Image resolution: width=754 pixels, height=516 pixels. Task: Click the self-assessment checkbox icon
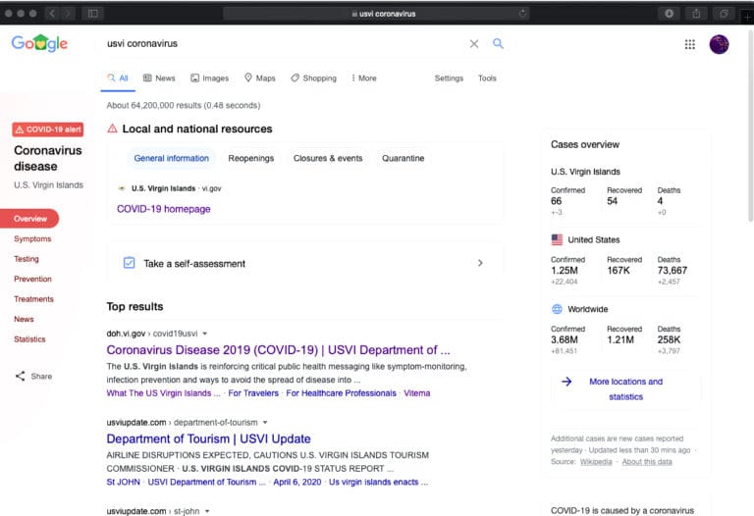pos(129,263)
